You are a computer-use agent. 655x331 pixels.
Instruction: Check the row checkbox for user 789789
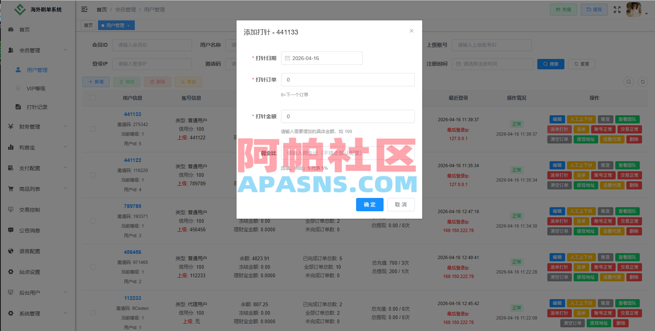click(x=93, y=221)
